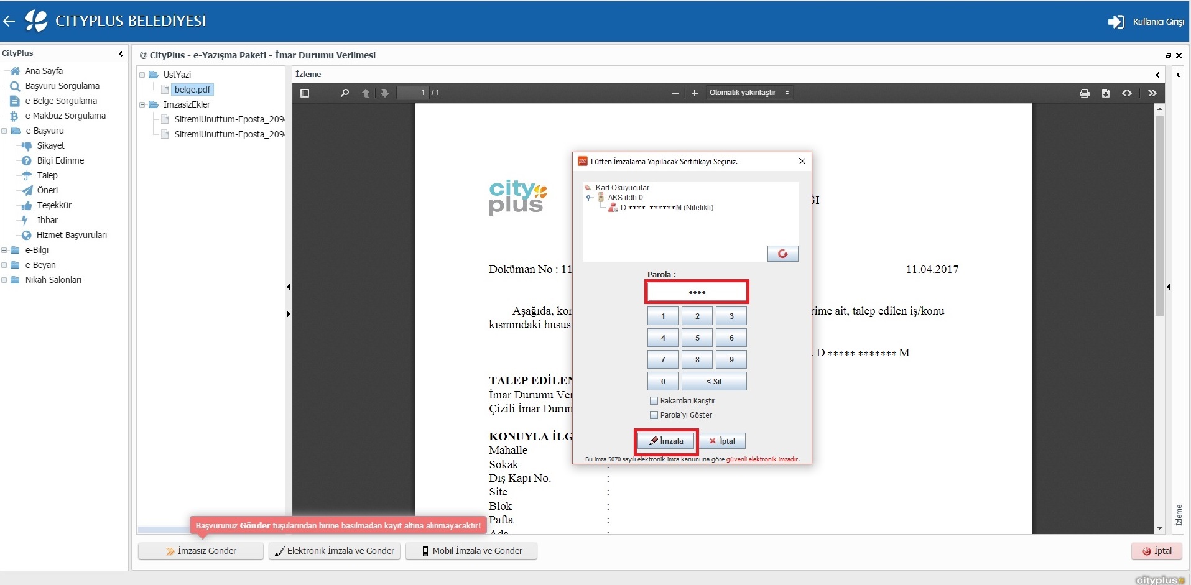The image size is (1191, 585).
Task: Click keypad digit 5
Action: coord(697,338)
